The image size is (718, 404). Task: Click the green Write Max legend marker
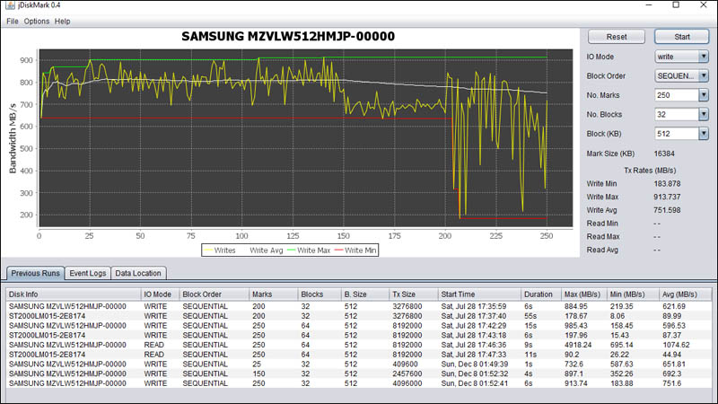tap(291, 250)
